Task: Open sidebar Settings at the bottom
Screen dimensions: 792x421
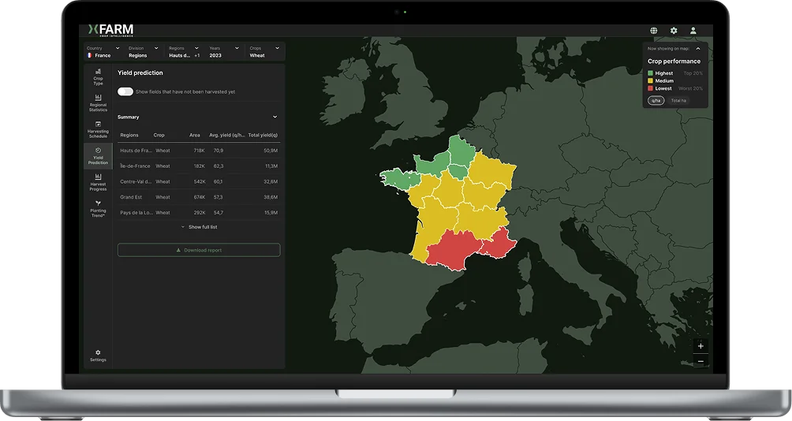Action: pyautogui.click(x=98, y=356)
